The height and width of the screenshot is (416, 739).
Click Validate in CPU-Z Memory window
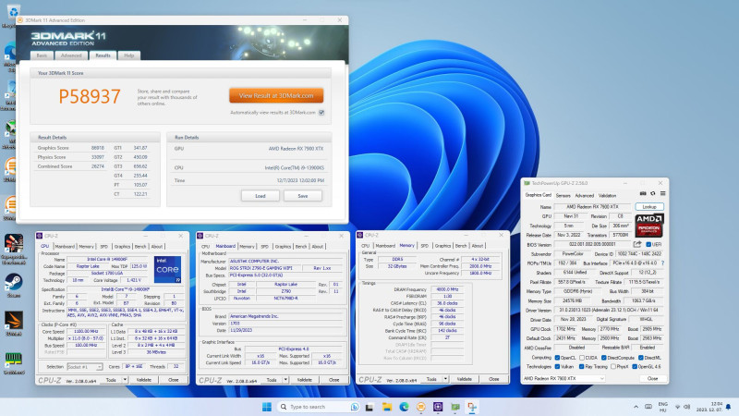tap(465, 379)
